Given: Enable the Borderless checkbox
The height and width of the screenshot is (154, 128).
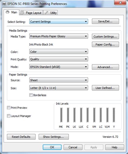Looking at the screenshot, I should pos(31,95).
